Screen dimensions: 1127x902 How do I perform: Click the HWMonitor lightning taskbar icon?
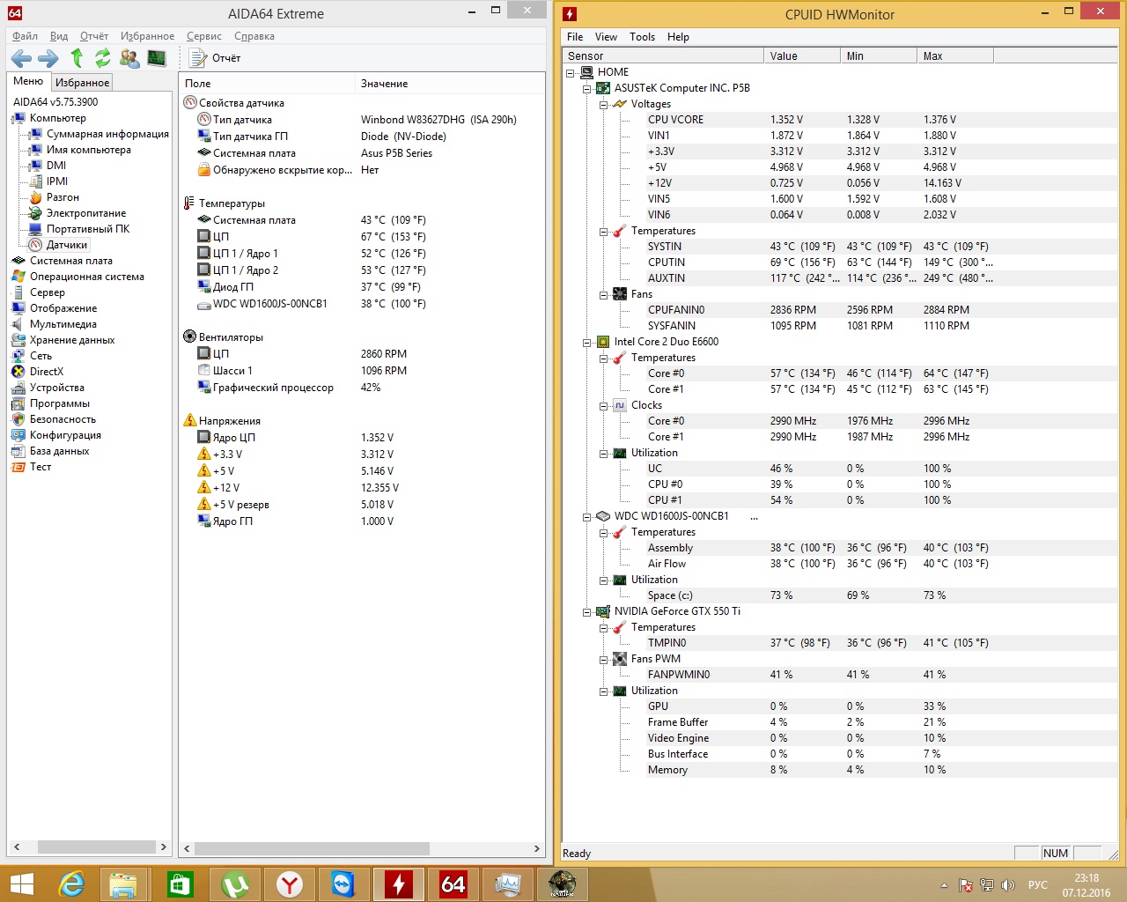click(x=399, y=884)
